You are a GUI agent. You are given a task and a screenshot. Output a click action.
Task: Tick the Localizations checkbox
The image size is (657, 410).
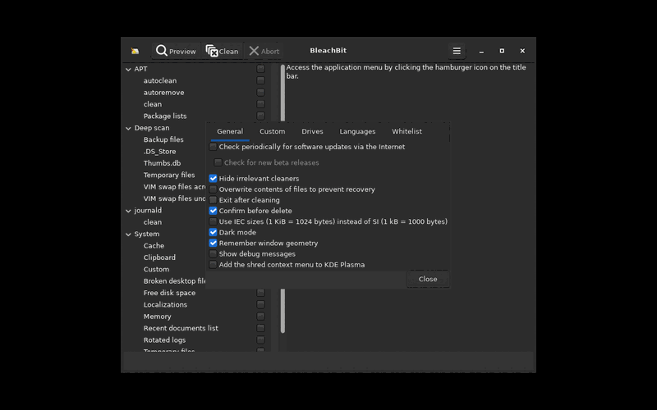[260, 304]
